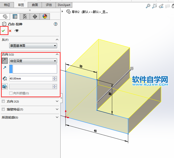
Task: Enable the 向外拔模 checkbox
Action: pos(11,93)
